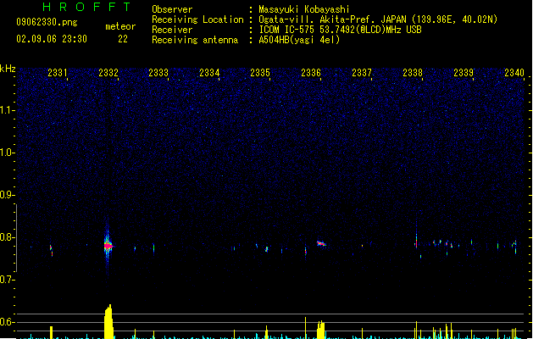Click the 2332 time marker

[x=108, y=73]
